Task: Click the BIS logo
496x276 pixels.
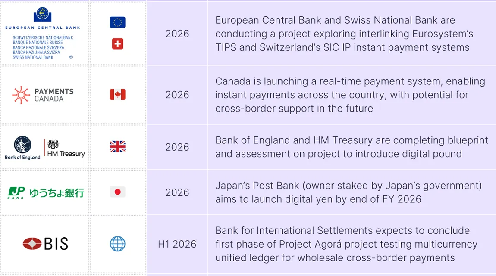Action: click(45, 244)
